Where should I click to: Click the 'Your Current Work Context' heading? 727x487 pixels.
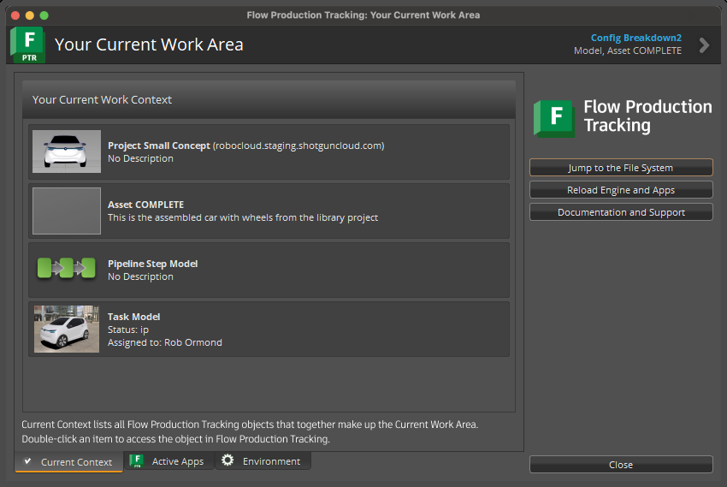tap(102, 100)
